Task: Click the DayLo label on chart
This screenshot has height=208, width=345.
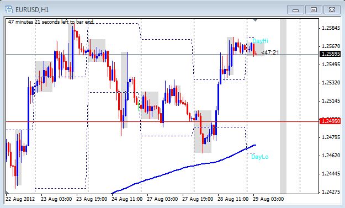Action: point(259,157)
